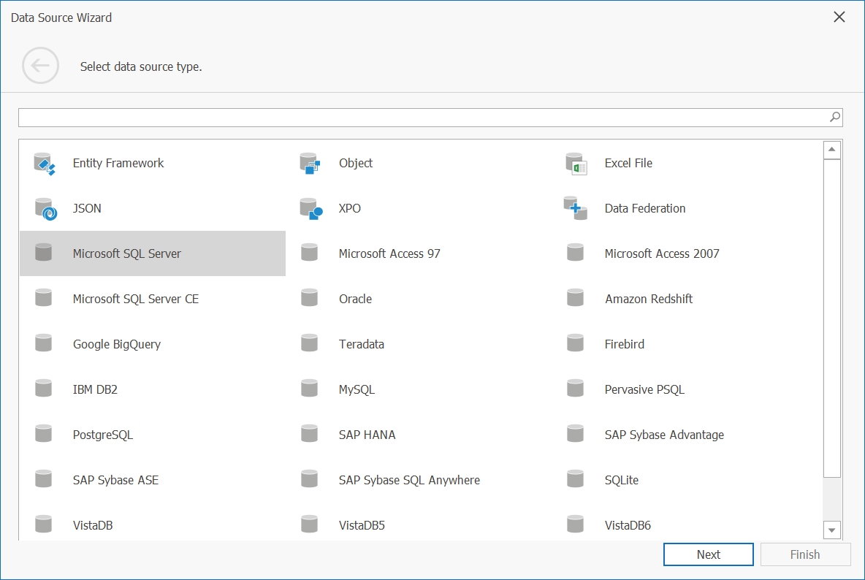Click the MySQL database icon

[x=310, y=388]
